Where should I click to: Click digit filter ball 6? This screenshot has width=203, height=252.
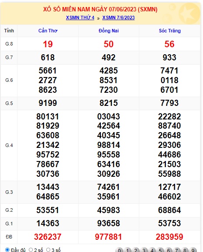pos(169,250)
